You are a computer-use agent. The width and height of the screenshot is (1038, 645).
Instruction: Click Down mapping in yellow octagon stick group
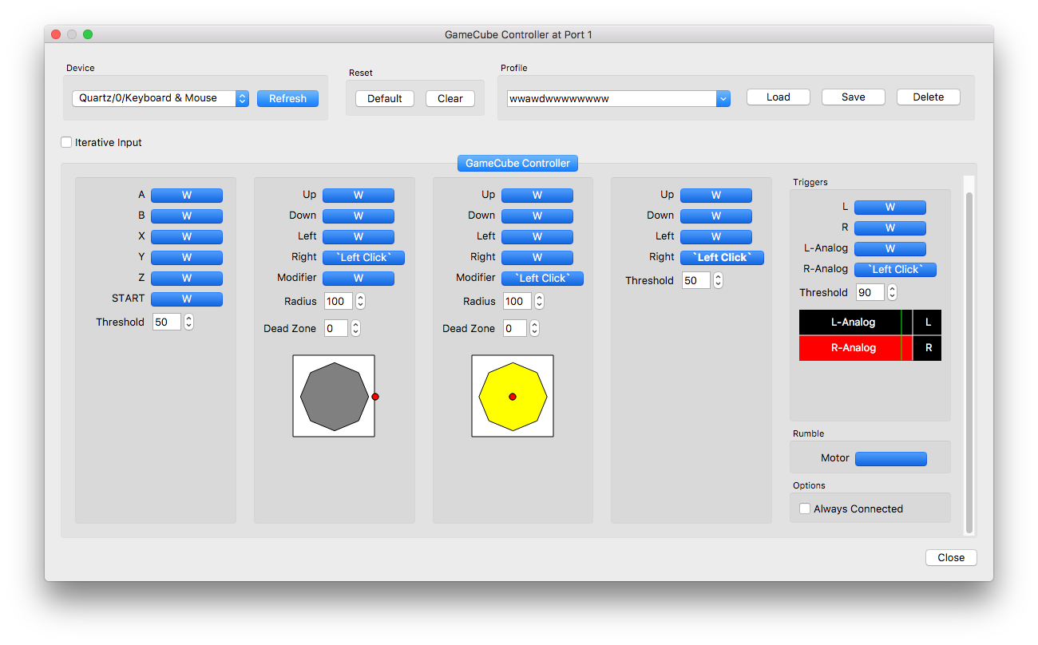(537, 216)
